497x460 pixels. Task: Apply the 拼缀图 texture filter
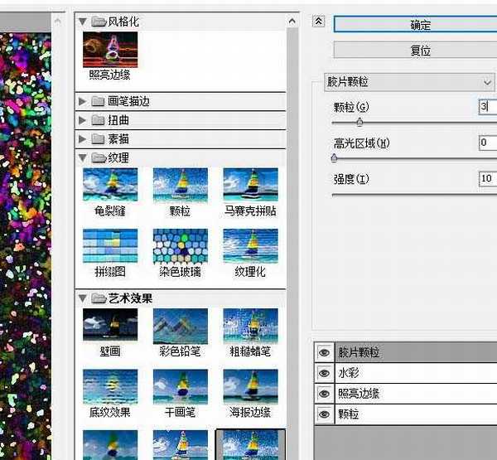pyautogui.click(x=110, y=246)
